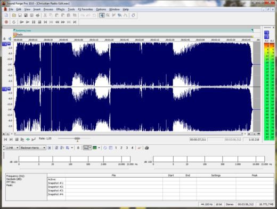Select spectrum snapshot 4

(132, 147)
